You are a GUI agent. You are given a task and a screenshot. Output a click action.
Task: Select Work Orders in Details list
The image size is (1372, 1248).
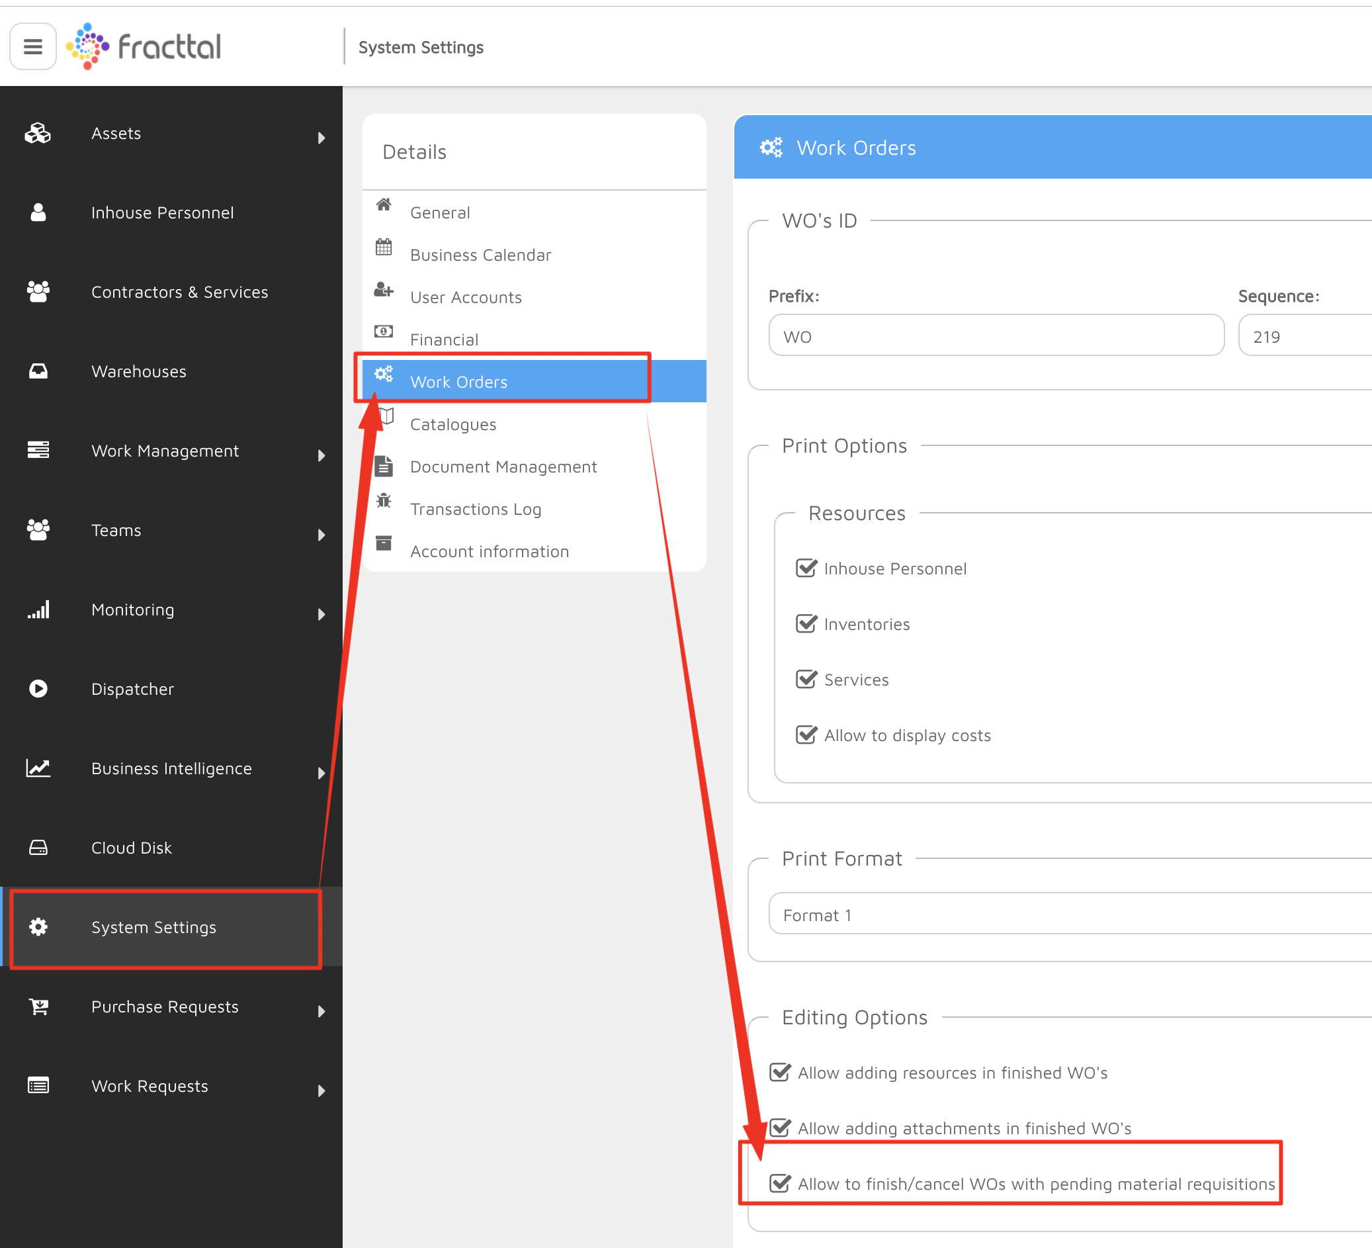tap(535, 381)
